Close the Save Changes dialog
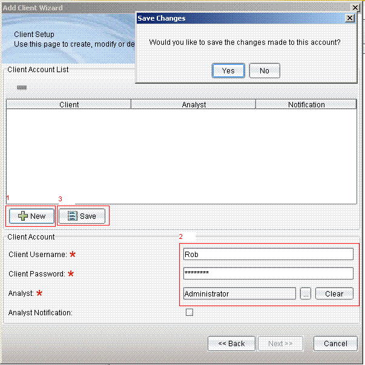365x365 pixels. (x=350, y=18)
